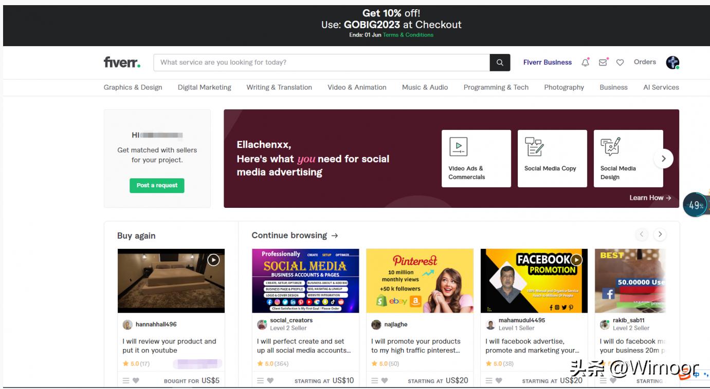
Task: Open AI Services category
Action: 661,87
